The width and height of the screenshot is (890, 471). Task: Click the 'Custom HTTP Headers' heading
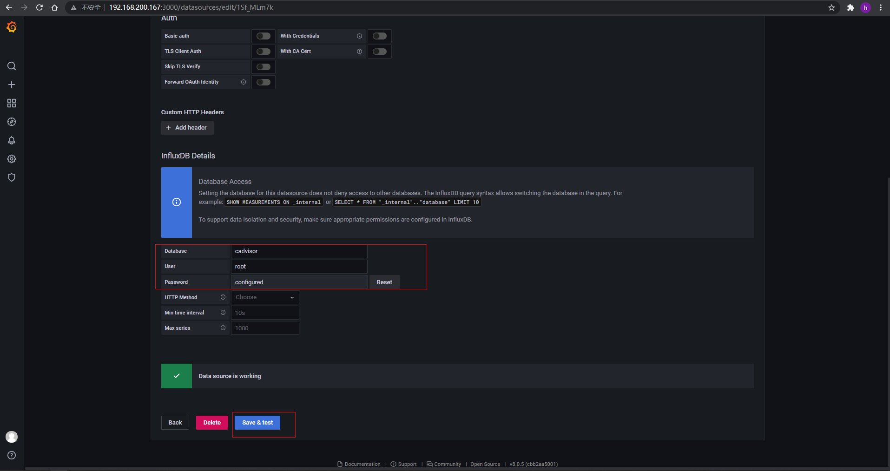pyautogui.click(x=192, y=112)
